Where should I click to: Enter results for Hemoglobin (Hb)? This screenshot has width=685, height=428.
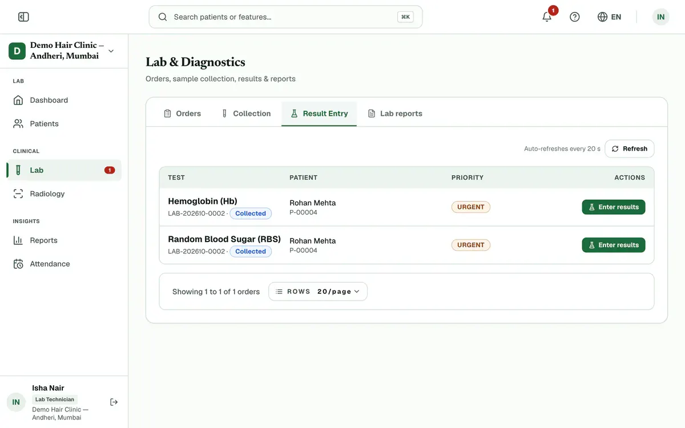click(x=614, y=207)
